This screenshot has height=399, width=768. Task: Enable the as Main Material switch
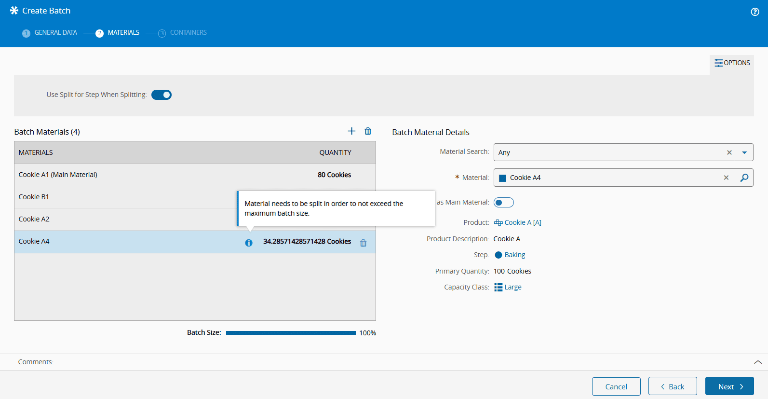[503, 203]
